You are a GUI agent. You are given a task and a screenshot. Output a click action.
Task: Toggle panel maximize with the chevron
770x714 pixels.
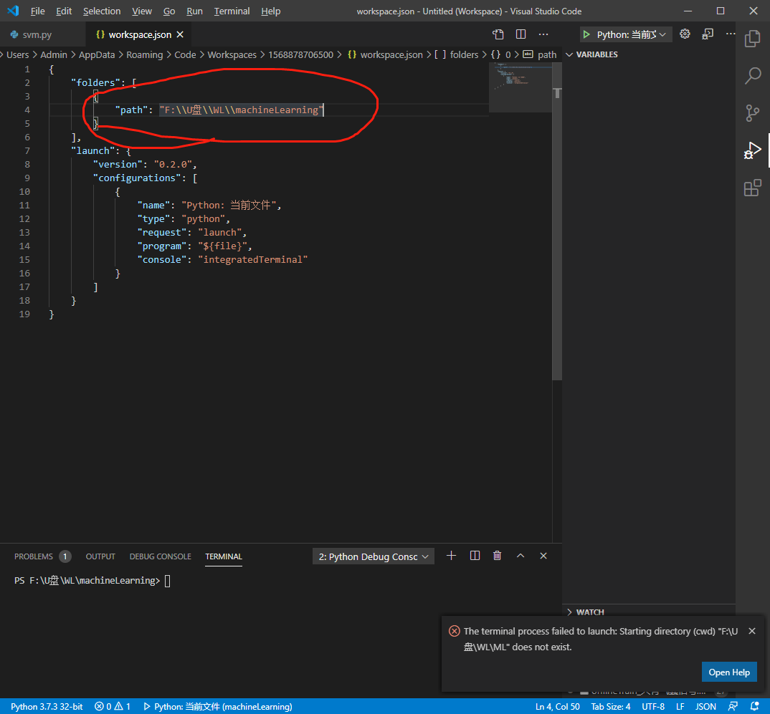tap(521, 556)
